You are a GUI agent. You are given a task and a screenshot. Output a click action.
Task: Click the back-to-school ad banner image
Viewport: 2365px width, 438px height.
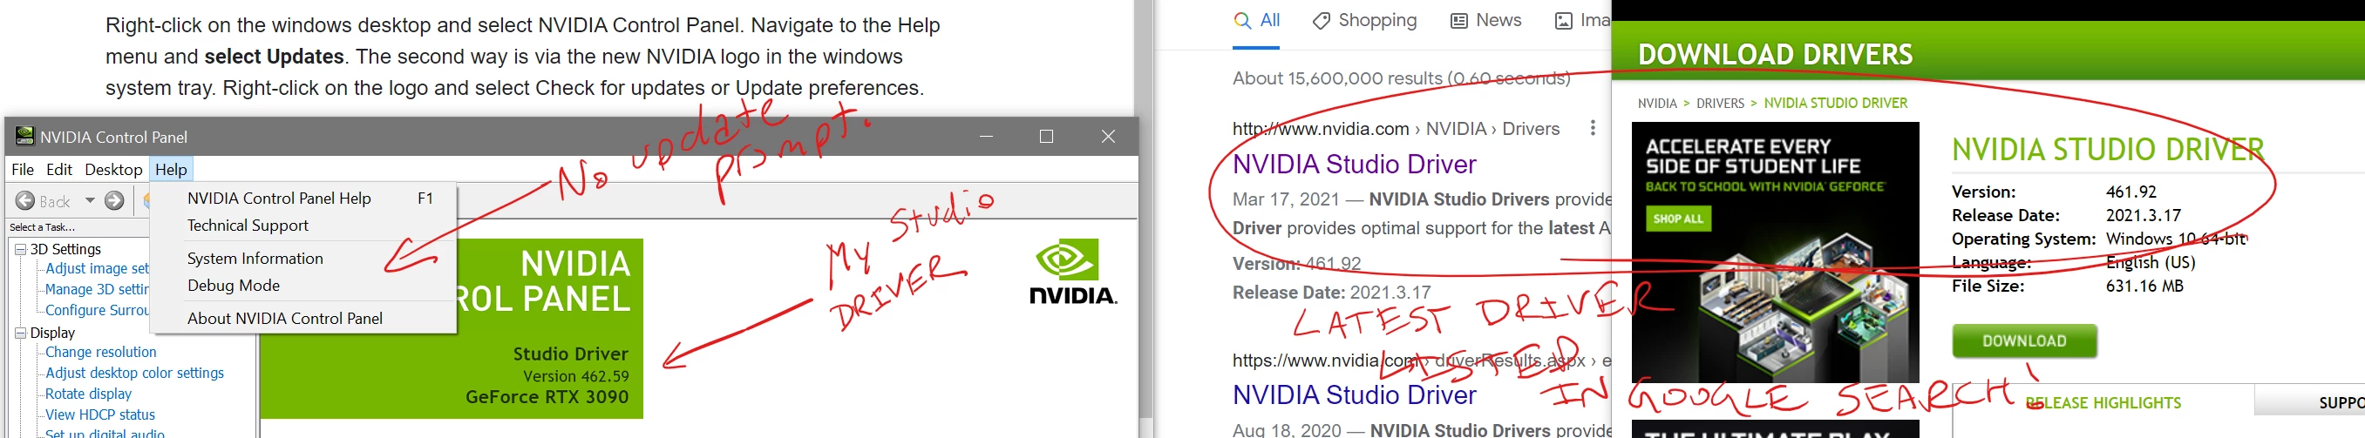pyautogui.click(x=1775, y=252)
